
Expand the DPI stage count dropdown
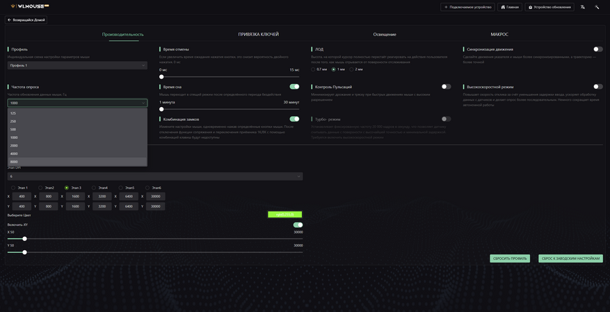click(x=155, y=176)
